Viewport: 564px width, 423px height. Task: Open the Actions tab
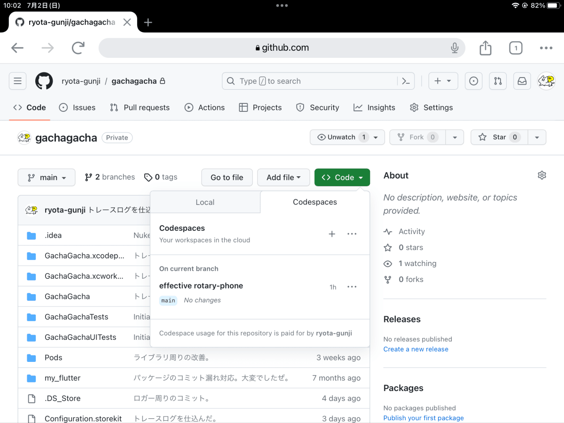204,108
